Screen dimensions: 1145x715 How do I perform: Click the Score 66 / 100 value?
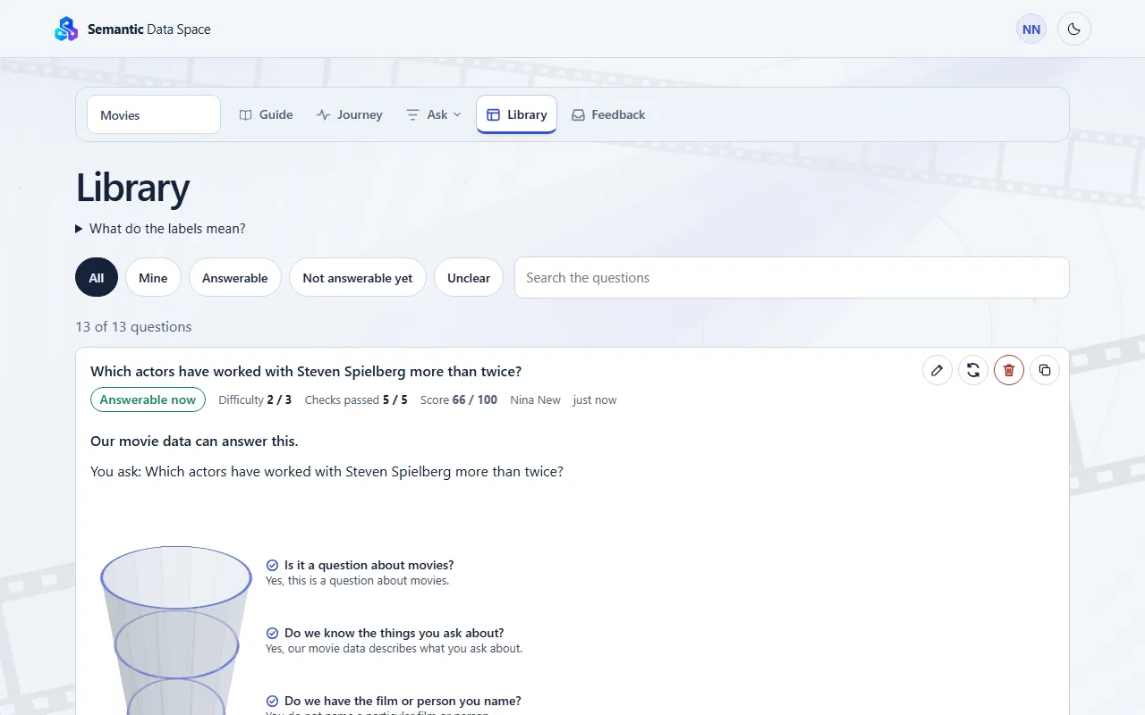pos(459,400)
